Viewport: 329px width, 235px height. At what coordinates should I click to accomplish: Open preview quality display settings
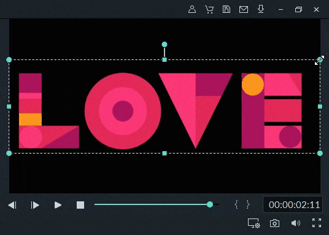(254, 223)
